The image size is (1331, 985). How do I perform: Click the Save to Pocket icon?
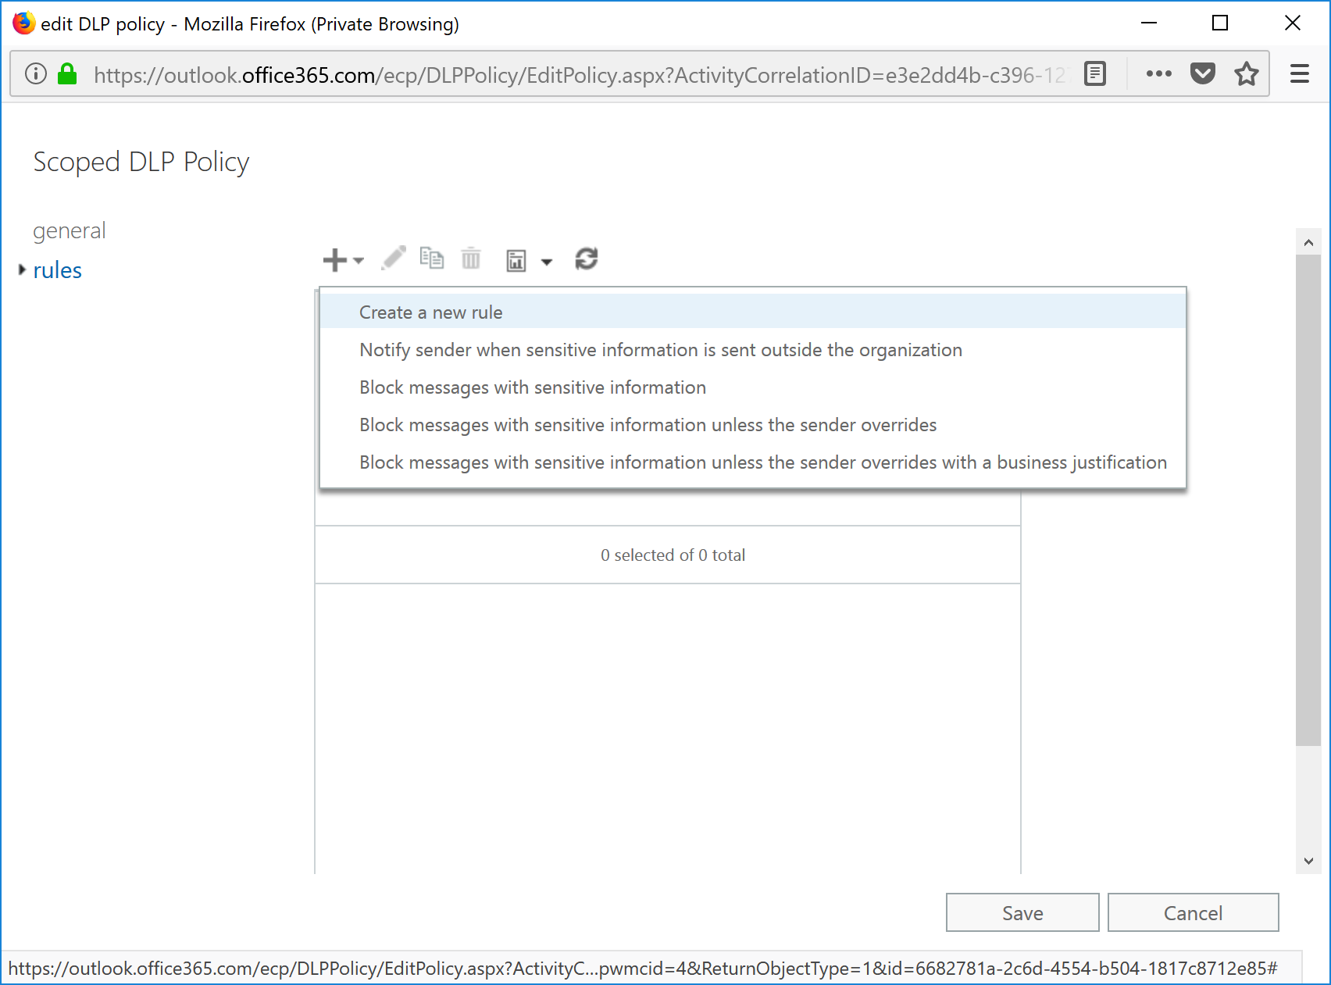click(x=1202, y=74)
